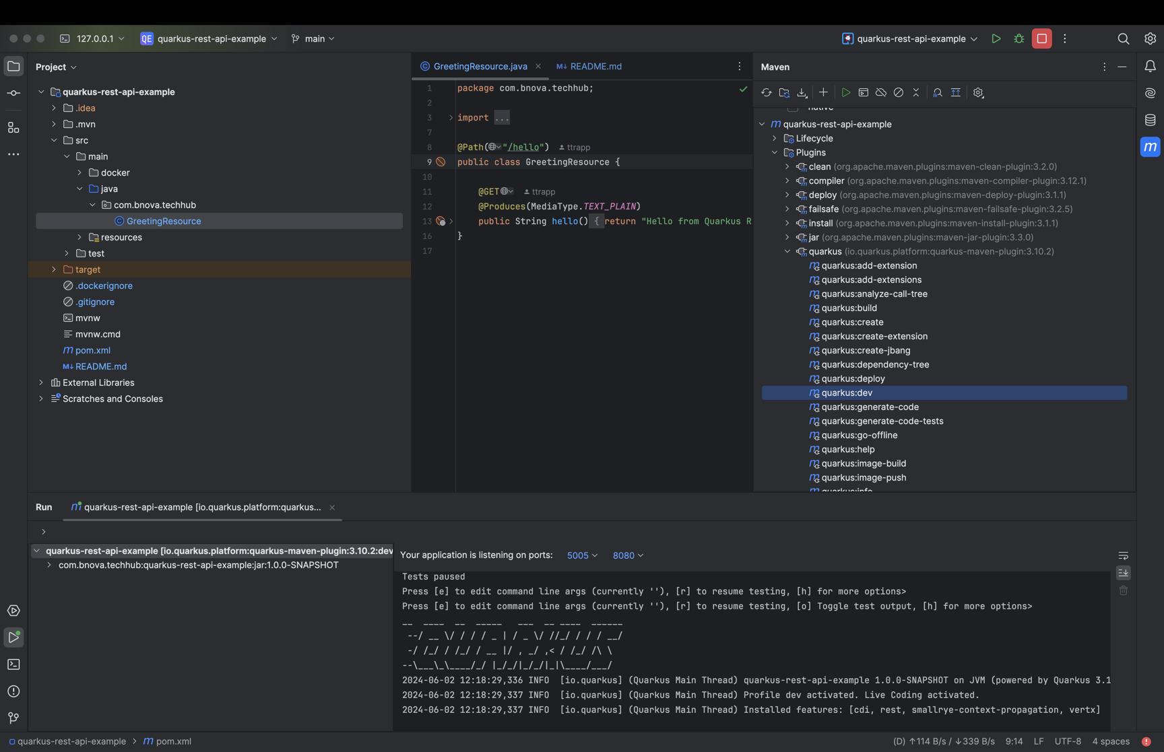This screenshot has height=752, width=1164.
Task: Open the Project tool window icon
Action: point(13,66)
